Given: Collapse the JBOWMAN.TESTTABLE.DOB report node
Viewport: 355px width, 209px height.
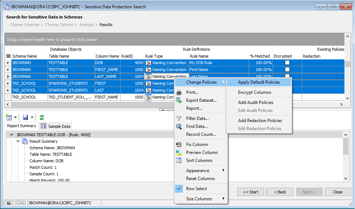Looking at the screenshot, I should pyautogui.click(x=11, y=135).
